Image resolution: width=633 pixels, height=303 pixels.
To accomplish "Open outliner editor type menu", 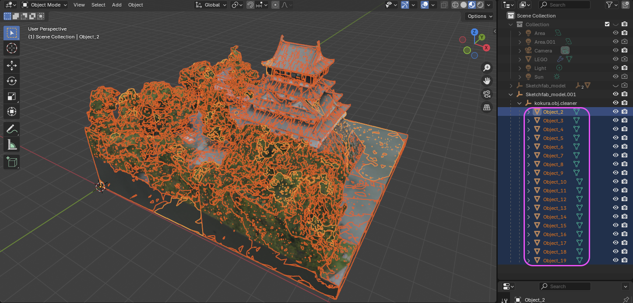I will point(508,5).
